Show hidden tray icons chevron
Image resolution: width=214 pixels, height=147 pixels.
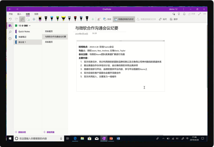tap(163, 138)
